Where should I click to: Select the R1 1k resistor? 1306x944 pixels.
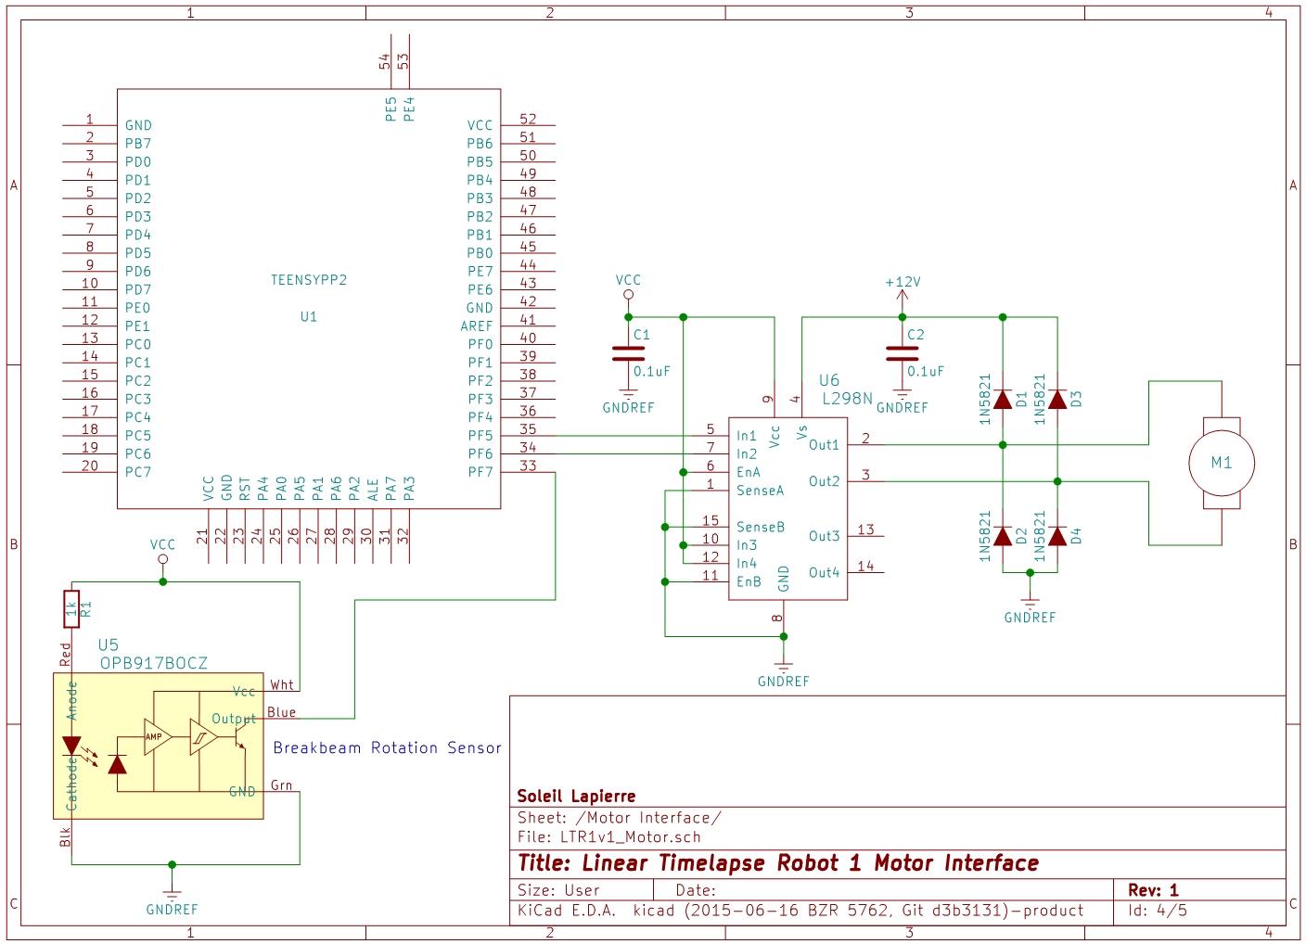(x=71, y=609)
